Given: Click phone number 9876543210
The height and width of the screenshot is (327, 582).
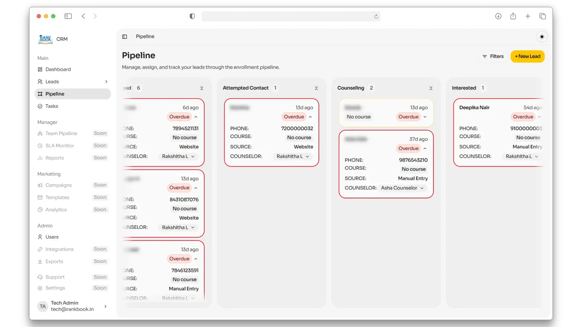Looking at the screenshot, I should 413,160.
